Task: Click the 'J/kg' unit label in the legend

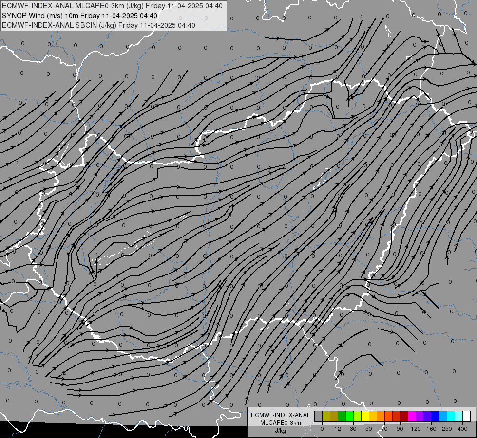Action: (x=281, y=431)
